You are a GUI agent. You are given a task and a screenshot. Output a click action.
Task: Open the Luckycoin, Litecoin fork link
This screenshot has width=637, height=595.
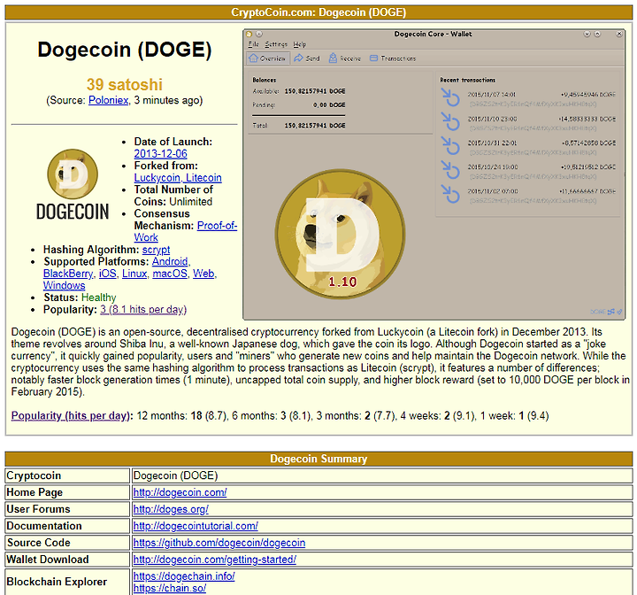point(178,178)
